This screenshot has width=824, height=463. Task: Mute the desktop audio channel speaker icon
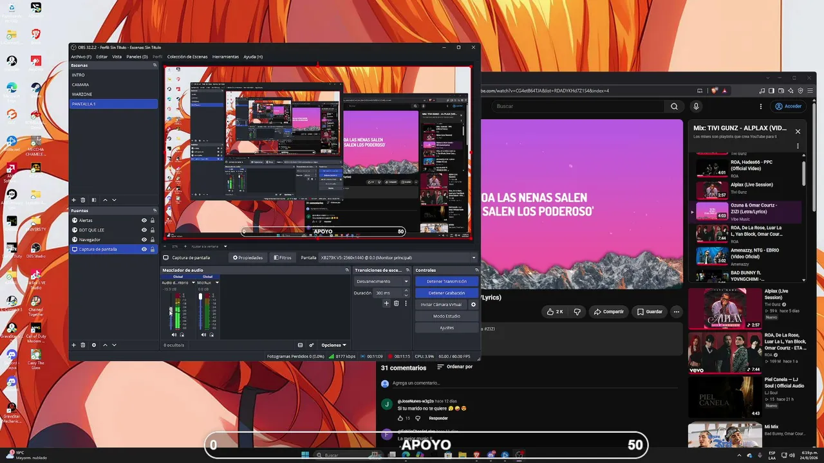[174, 334]
